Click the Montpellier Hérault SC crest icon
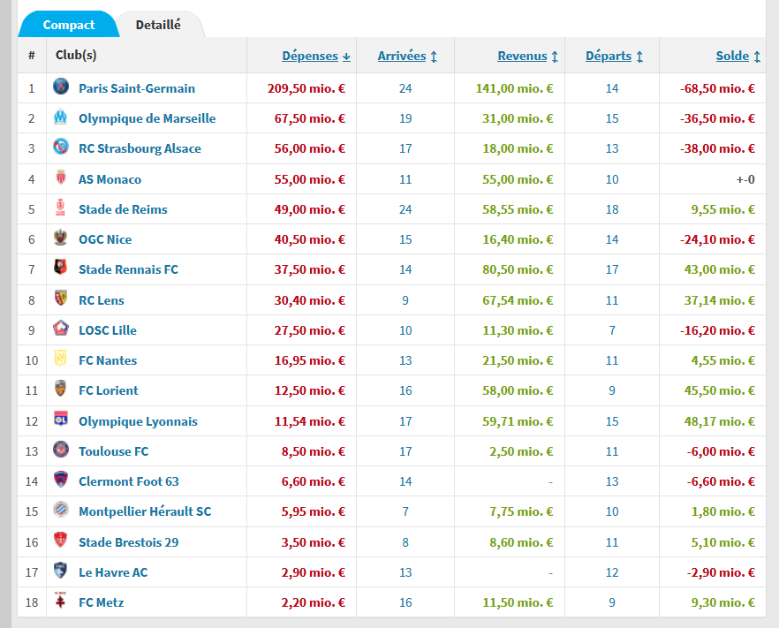 [x=61, y=511]
